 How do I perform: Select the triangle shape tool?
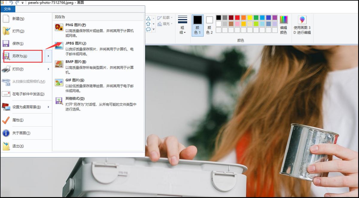tap(149, 18)
